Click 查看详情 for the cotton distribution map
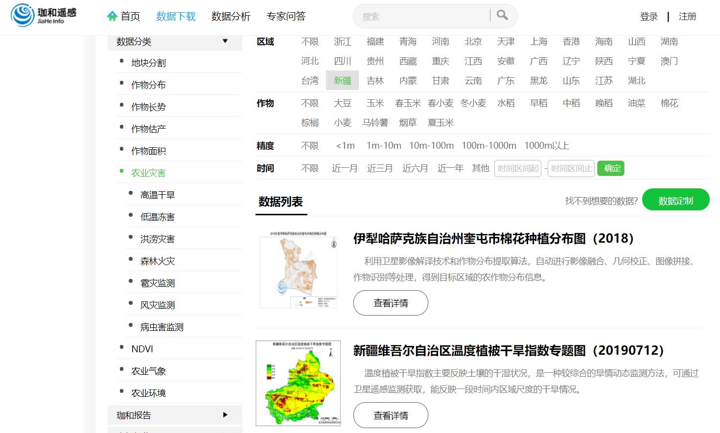The image size is (720, 433). click(x=391, y=303)
